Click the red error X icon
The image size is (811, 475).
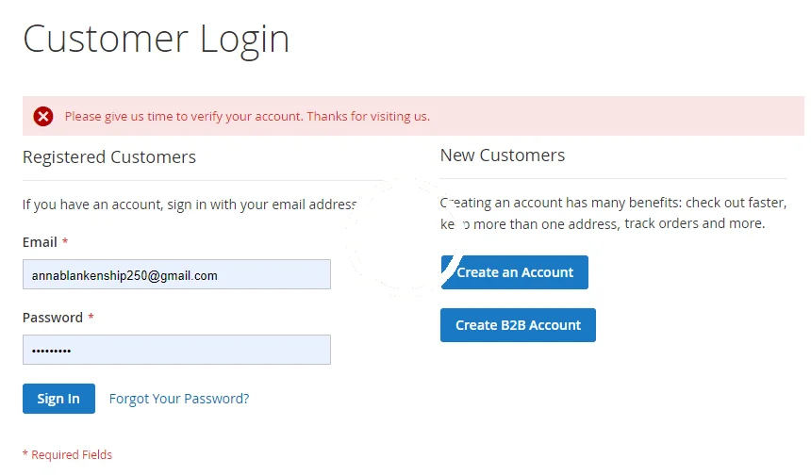point(43,117)
